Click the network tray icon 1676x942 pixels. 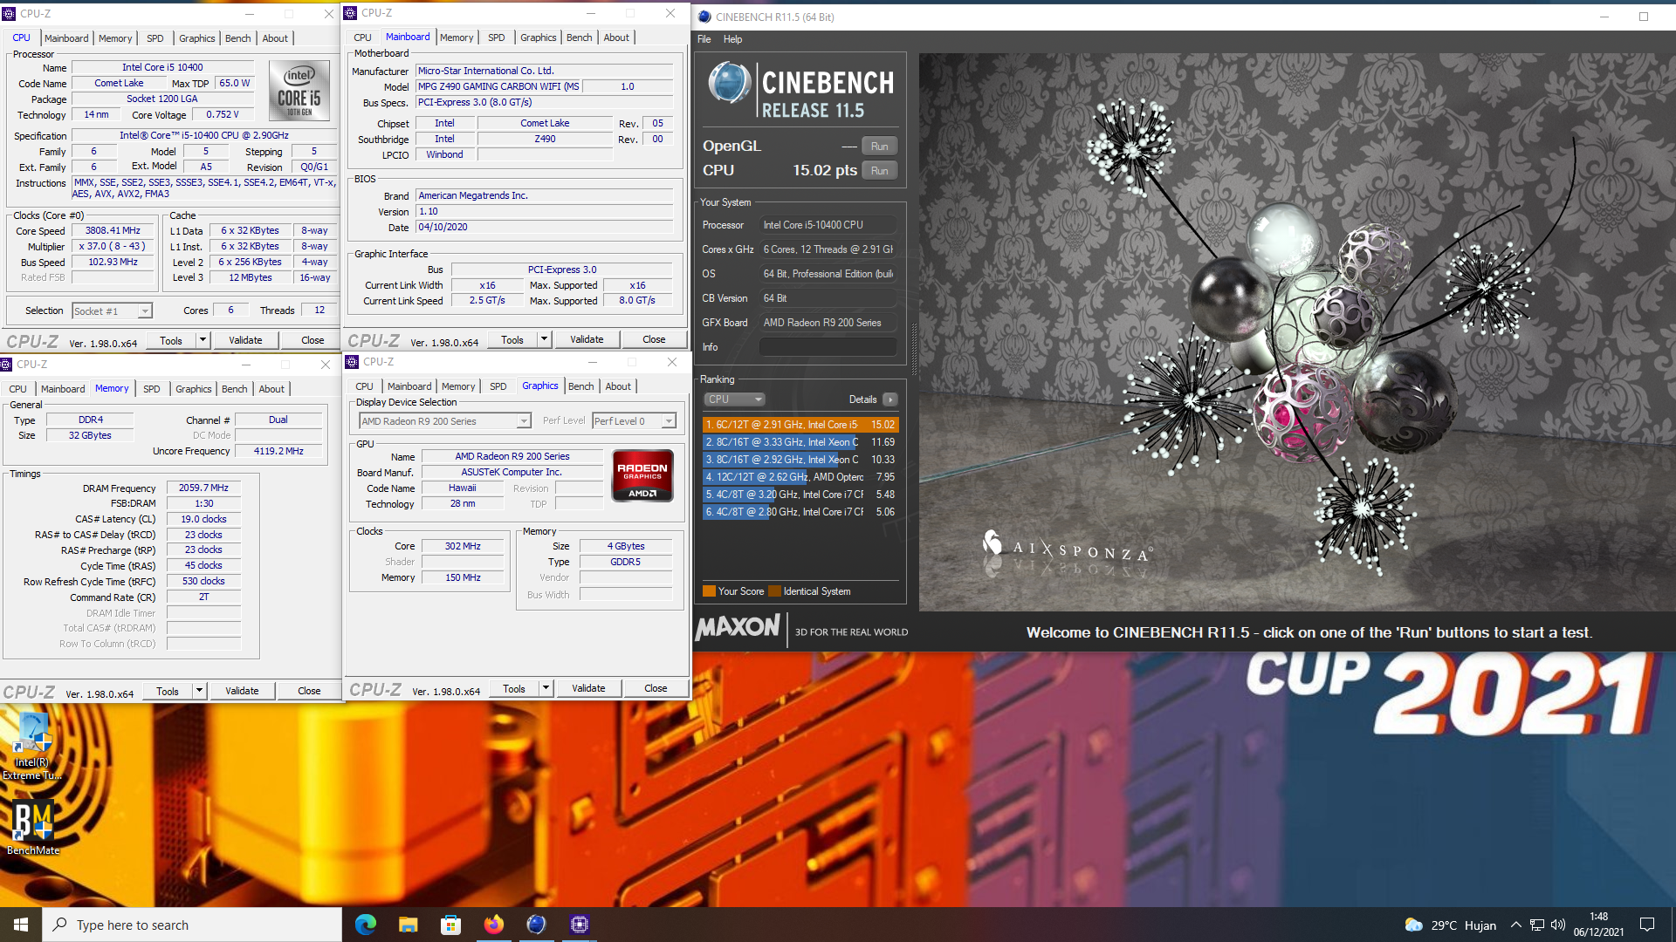(x=1537, y=925)
